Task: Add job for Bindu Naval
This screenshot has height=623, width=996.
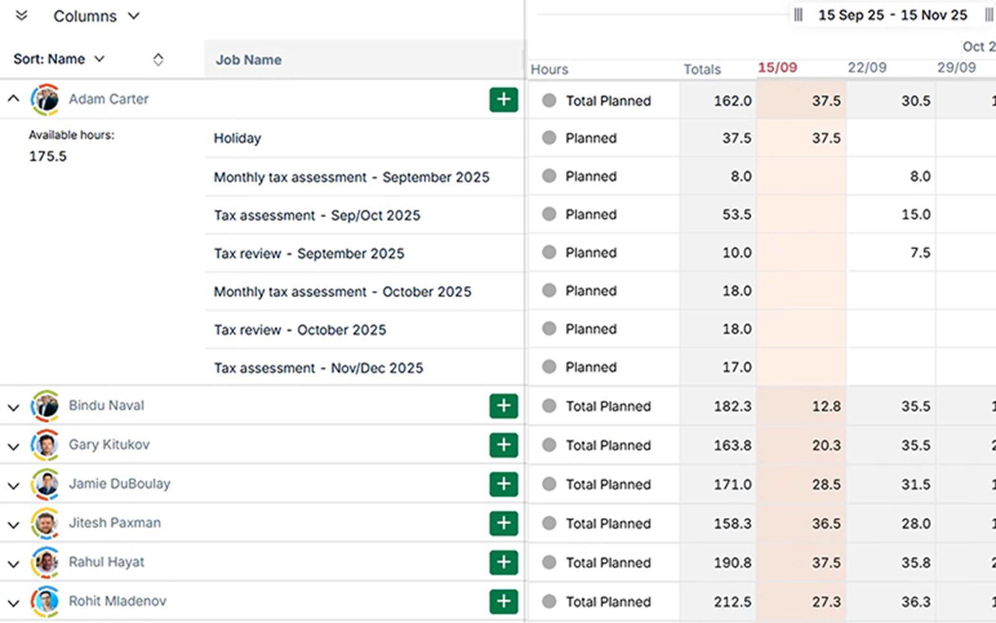Action: point(503,406)
